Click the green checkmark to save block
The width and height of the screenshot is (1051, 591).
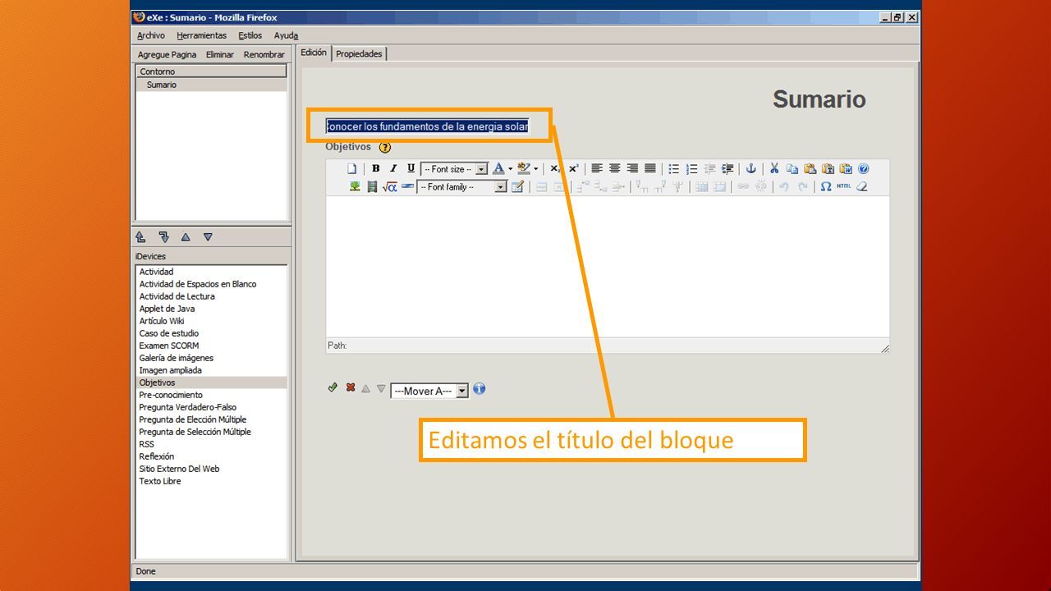(x=333, y=387)
